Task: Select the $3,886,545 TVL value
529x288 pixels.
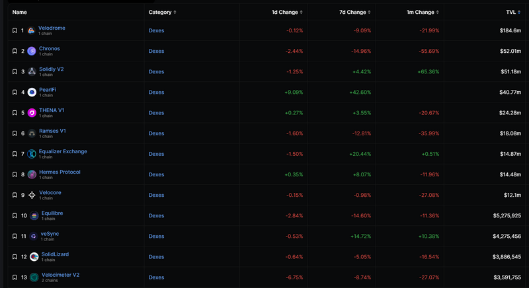Action: tap(507, 257)
